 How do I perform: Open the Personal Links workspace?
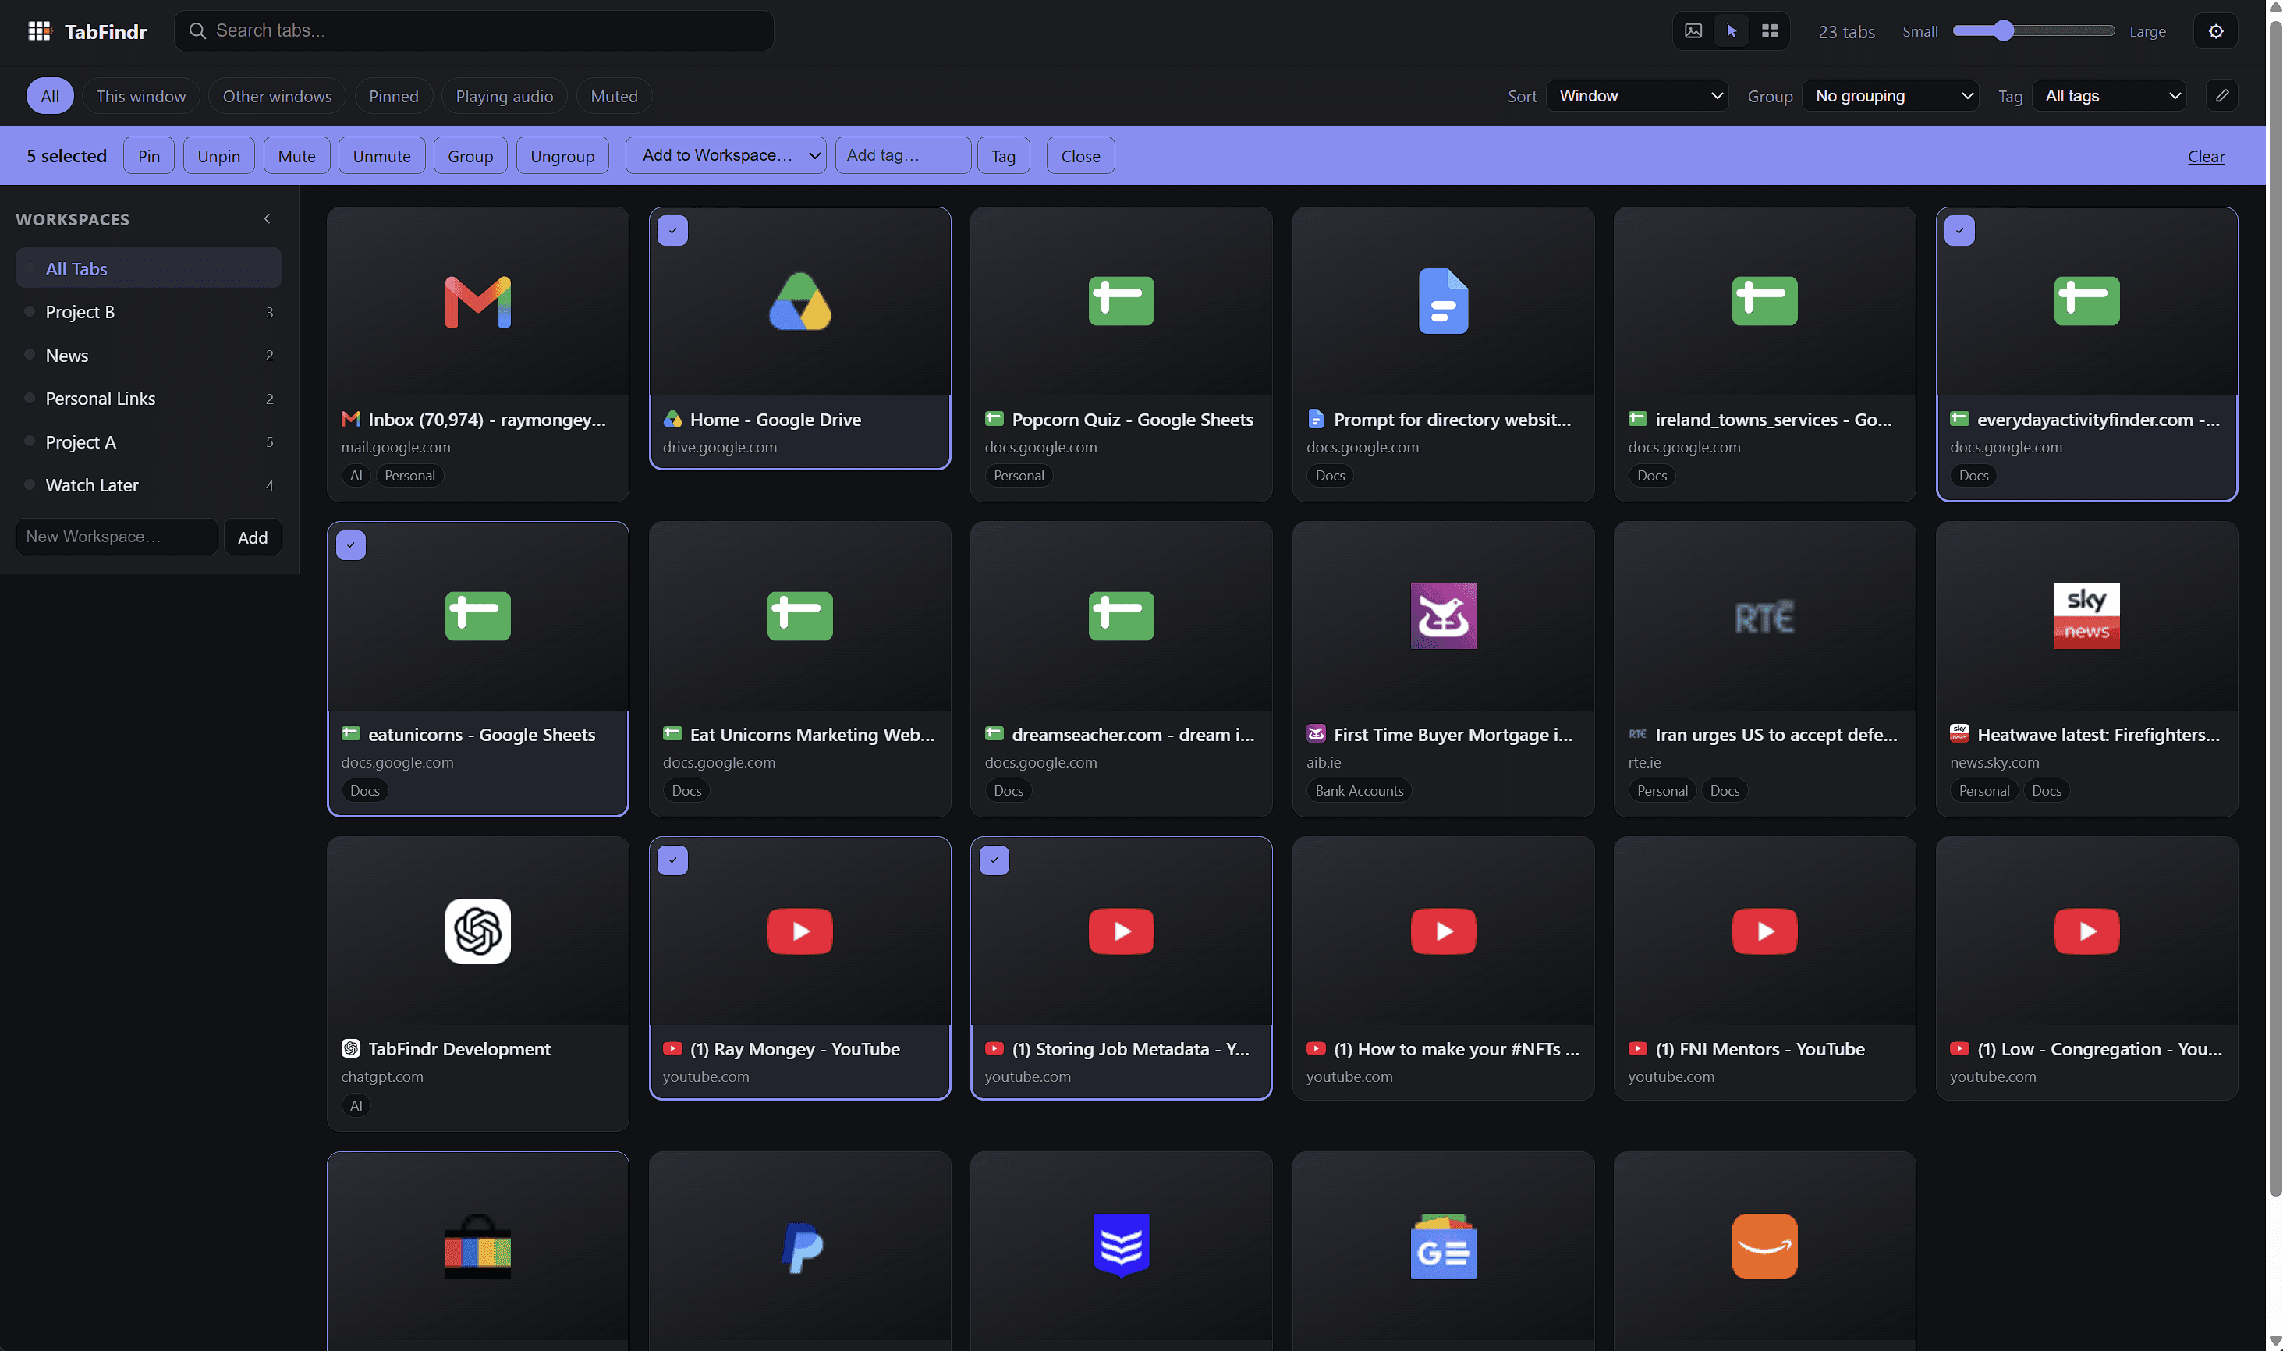pyautogui.click(x=148, y=399)
